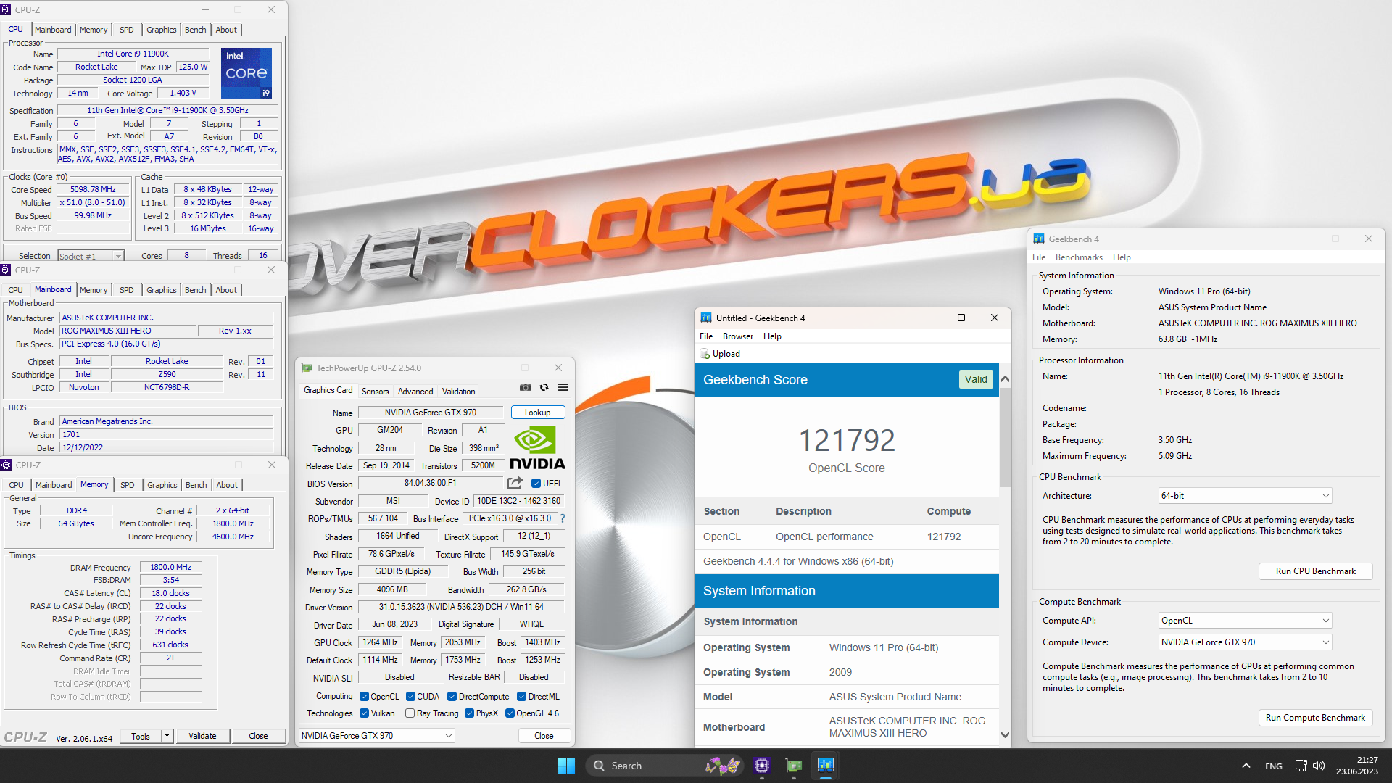
Task: Click Geekbench 4 window title icon
Action: coord(1039,239)
